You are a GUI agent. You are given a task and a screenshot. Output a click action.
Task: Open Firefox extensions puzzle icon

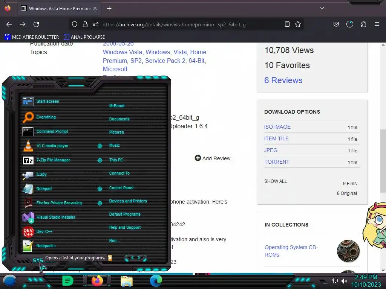pyautogui.click(x=363, y=24)
